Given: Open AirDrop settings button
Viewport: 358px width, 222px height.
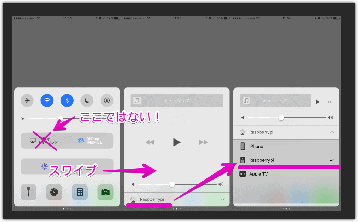Looking at the screenshot, I should click(90, 141).
